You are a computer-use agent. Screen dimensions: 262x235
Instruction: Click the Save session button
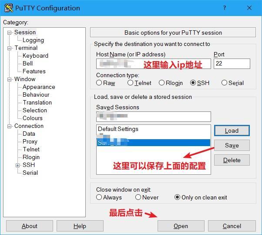[232, 145]
